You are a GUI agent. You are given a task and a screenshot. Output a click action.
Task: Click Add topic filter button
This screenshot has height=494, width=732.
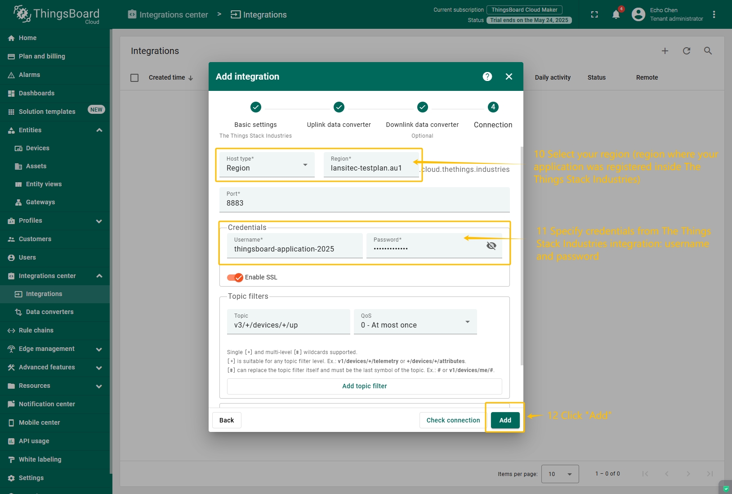364,386
